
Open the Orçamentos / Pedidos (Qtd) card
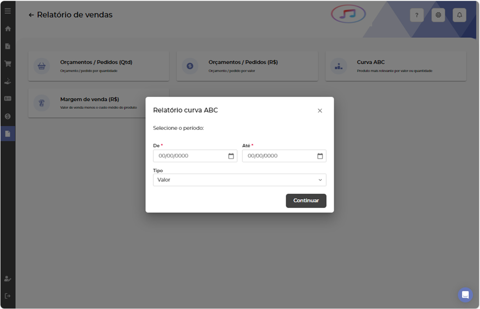click(99, 66)
